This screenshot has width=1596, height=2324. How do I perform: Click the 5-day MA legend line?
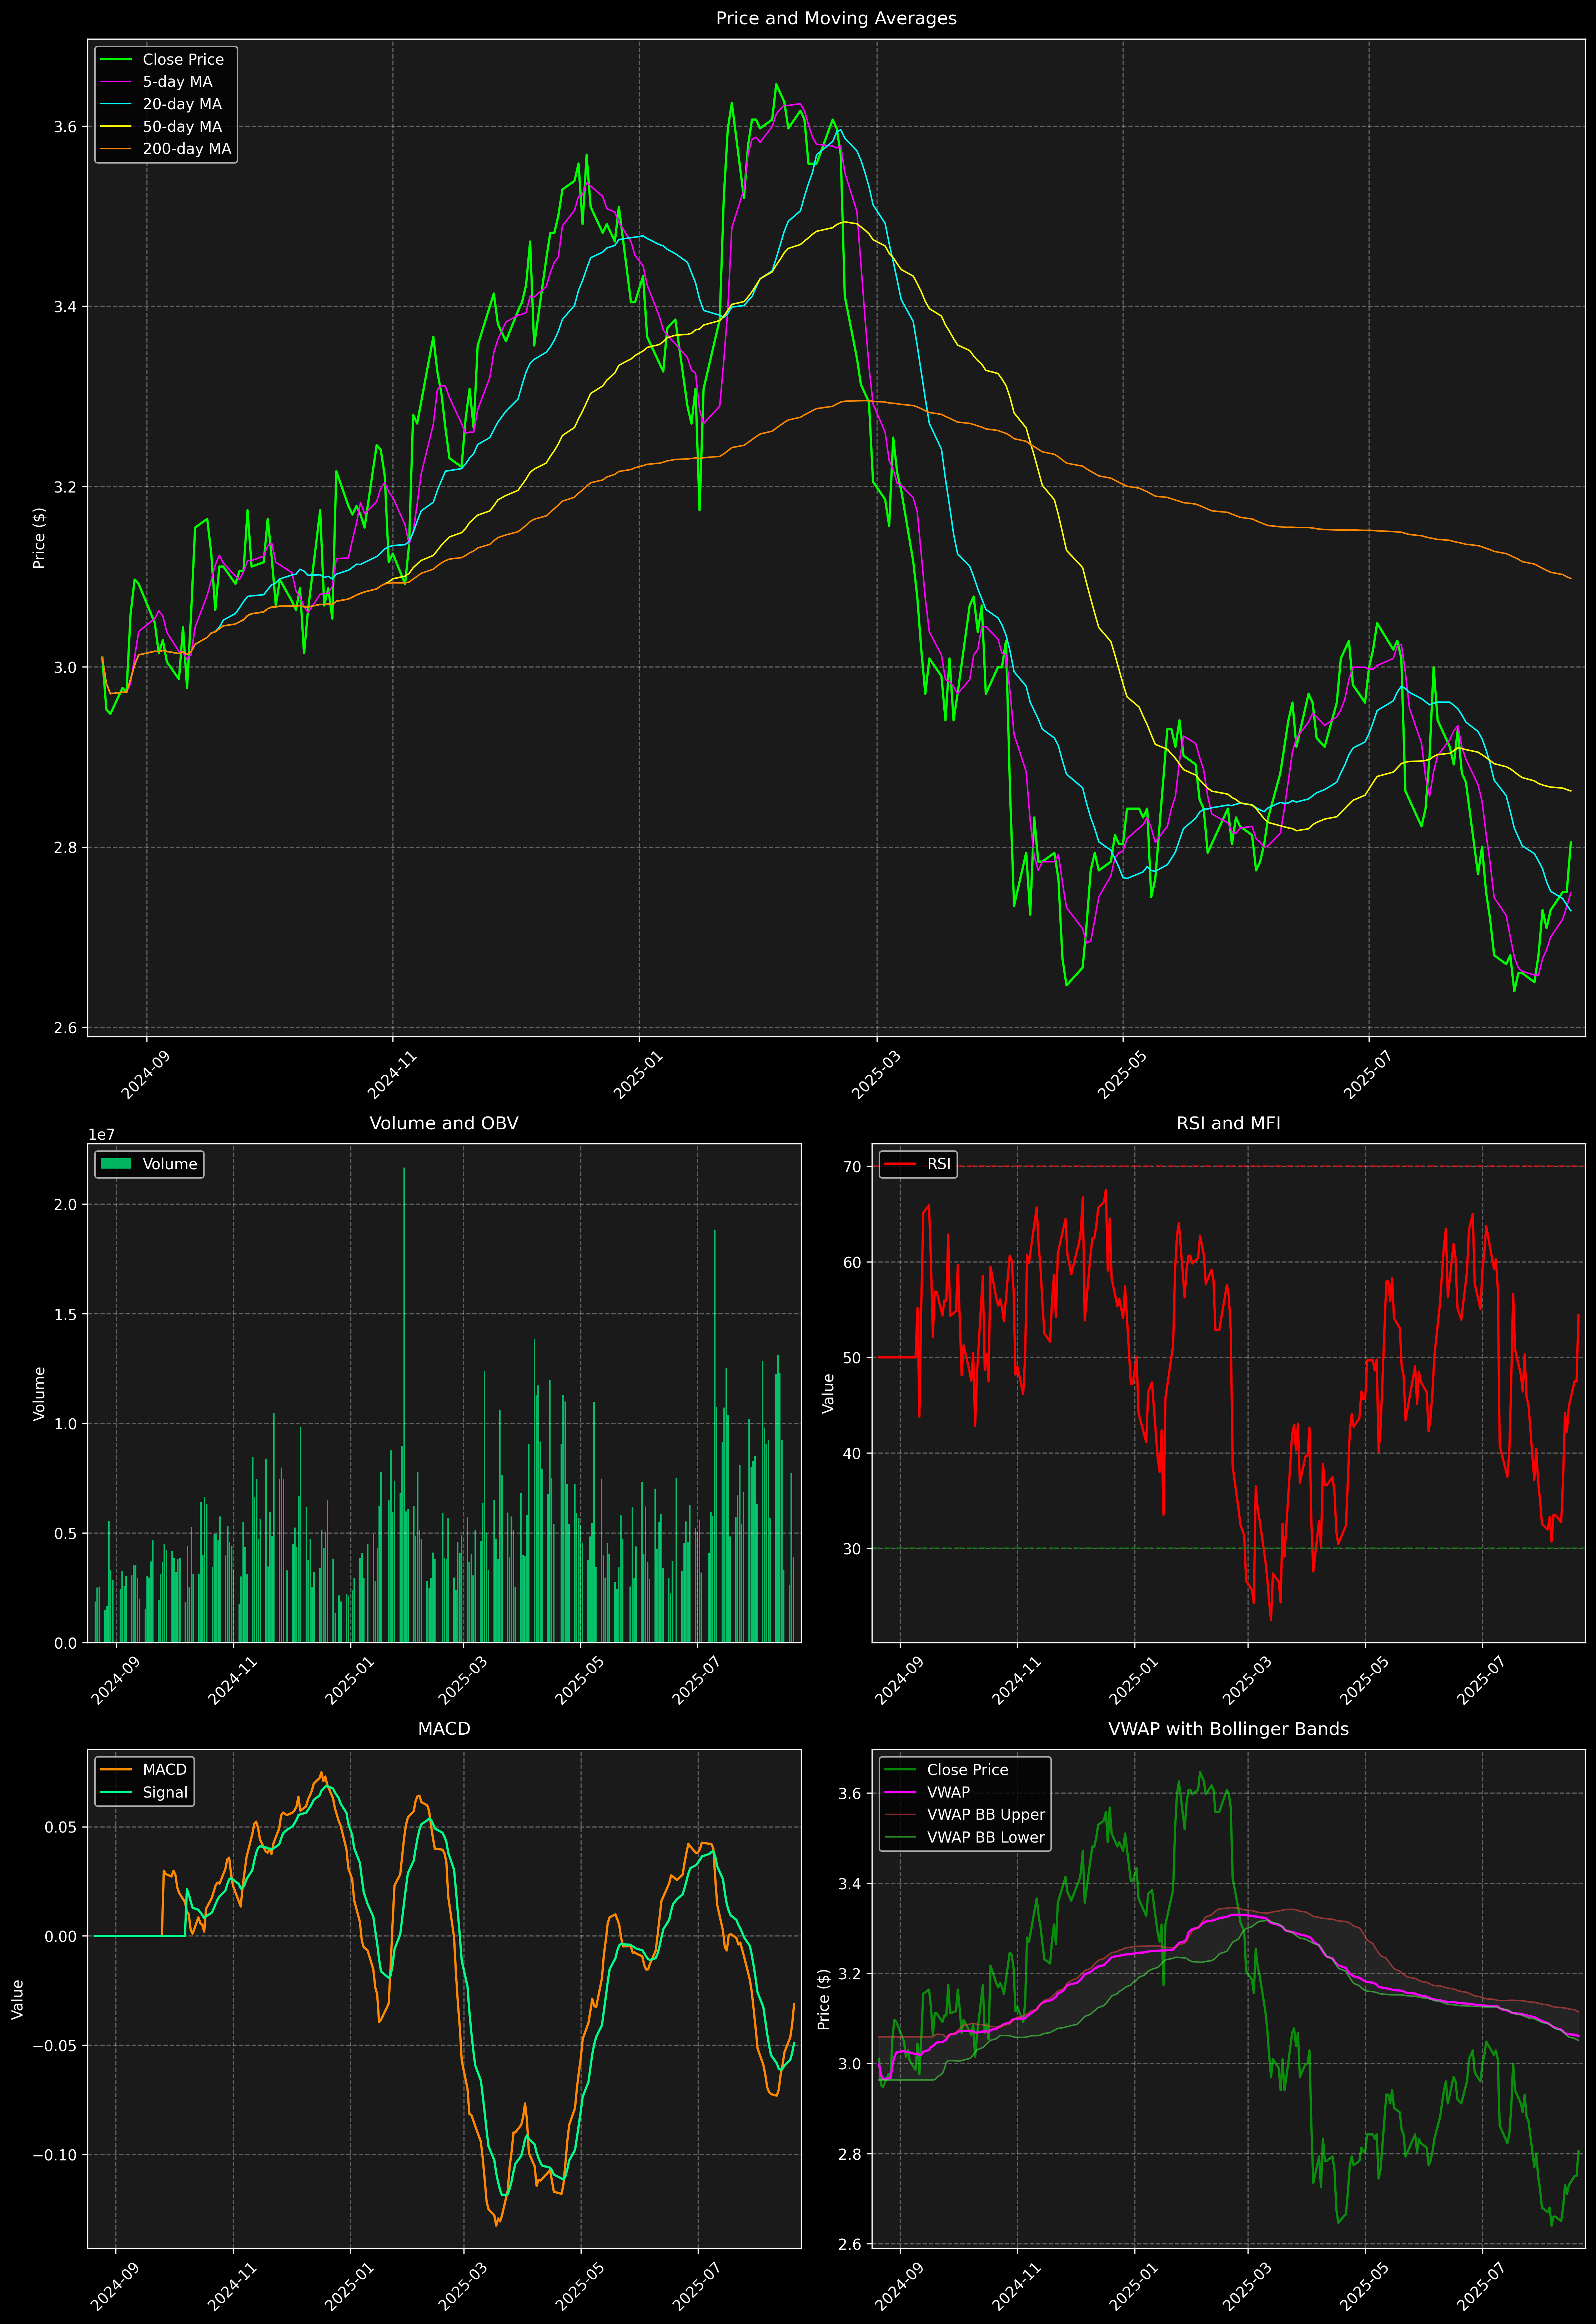click(x=116, y=82)
